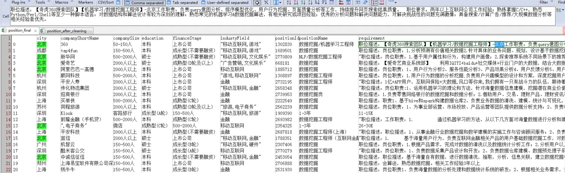Select the cell 阿里巴巴-高德
Image resolution: width=565 pixels, height=173 pixels.
[78, 69]
